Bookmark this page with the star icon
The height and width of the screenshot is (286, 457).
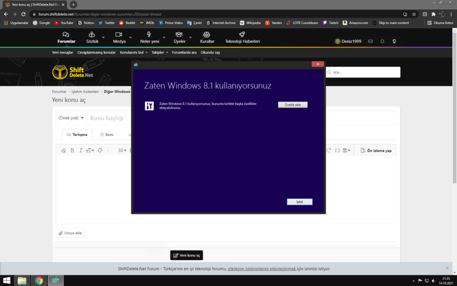click(414, 14)
